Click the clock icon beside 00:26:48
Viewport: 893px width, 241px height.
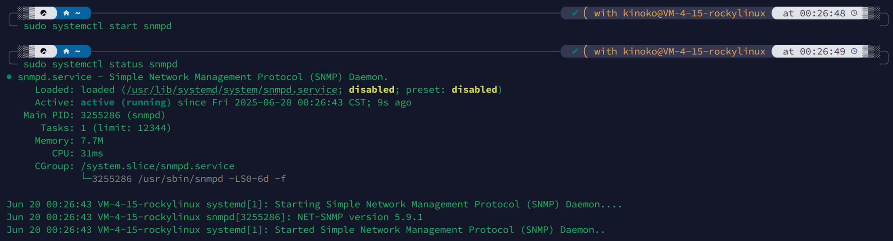coord(854,13)
